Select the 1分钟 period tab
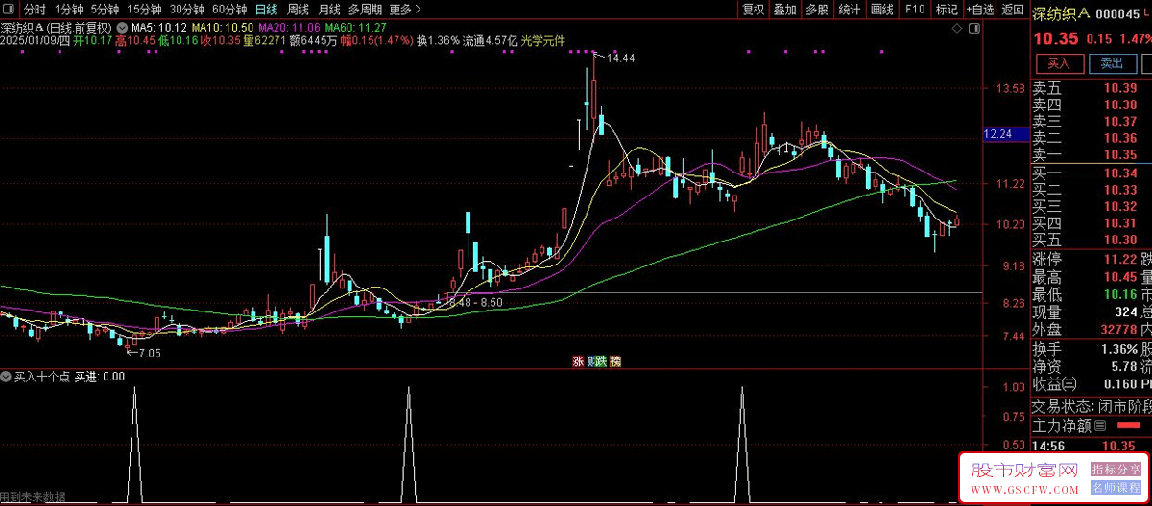 69,10
